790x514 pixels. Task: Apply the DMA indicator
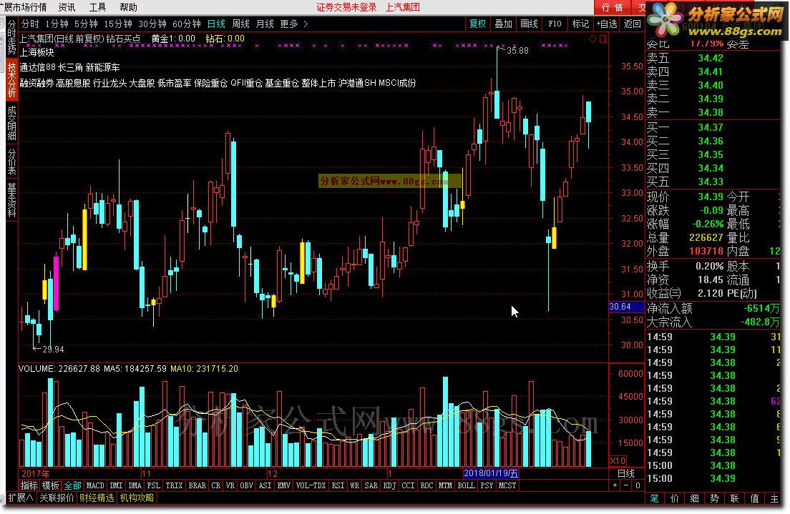pyautogui.click(x=135, y=485)
